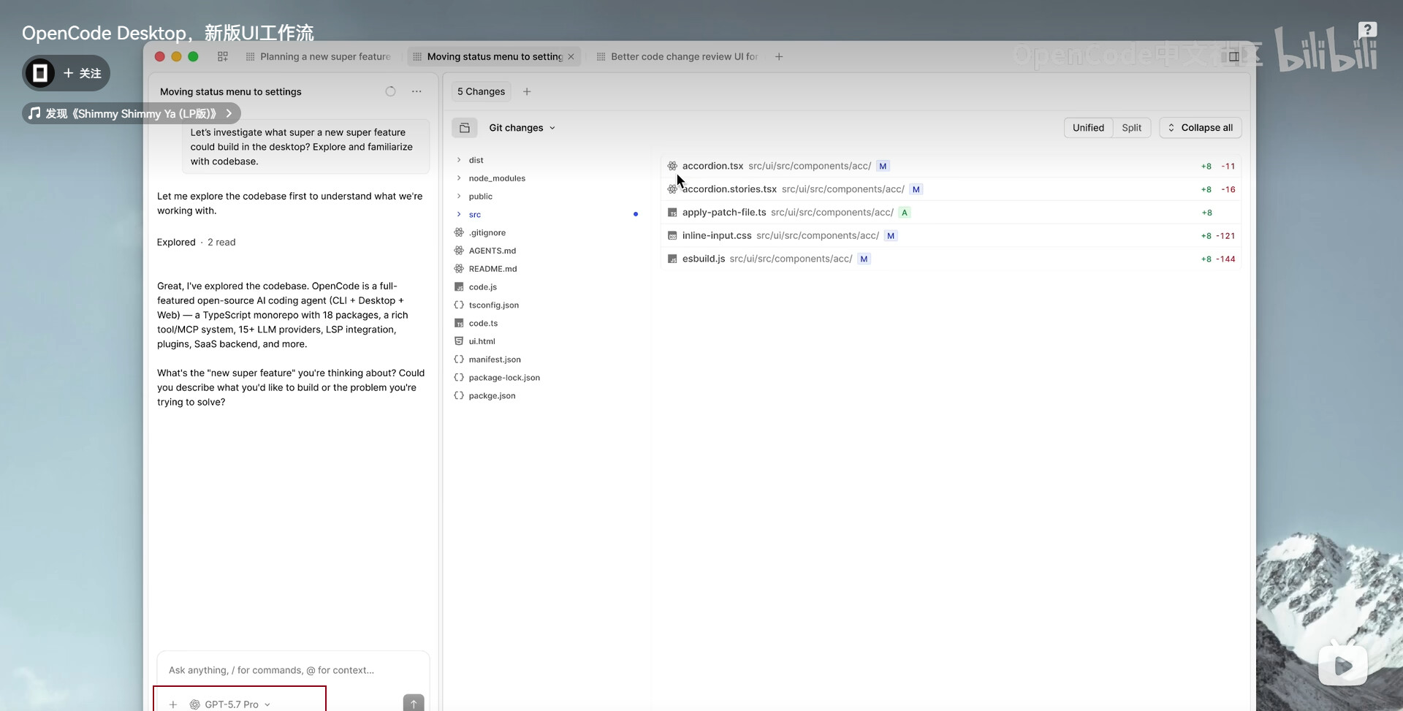
Task: Toggle the side panel layout icon
Action: 1233,56
